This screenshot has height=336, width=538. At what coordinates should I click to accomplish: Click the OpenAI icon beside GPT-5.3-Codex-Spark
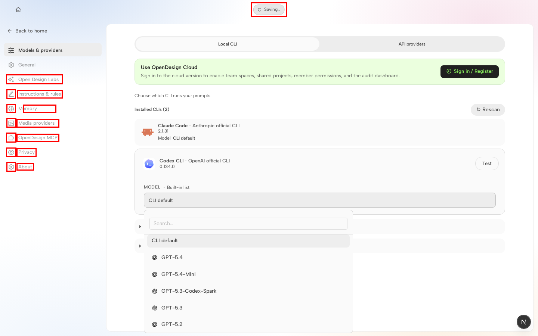(x=155, y=291)
